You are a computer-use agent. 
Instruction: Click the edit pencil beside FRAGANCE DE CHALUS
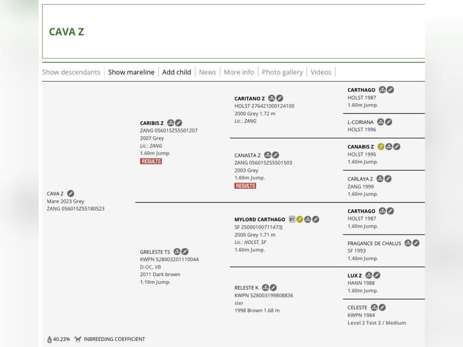(416, 243)
